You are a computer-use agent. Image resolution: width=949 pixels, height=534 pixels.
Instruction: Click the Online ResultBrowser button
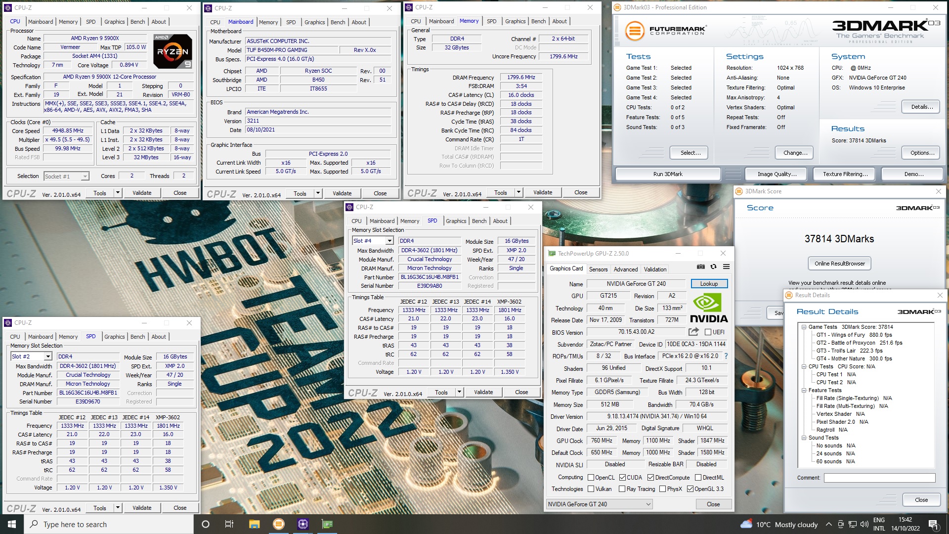click(x=839, y=264)
